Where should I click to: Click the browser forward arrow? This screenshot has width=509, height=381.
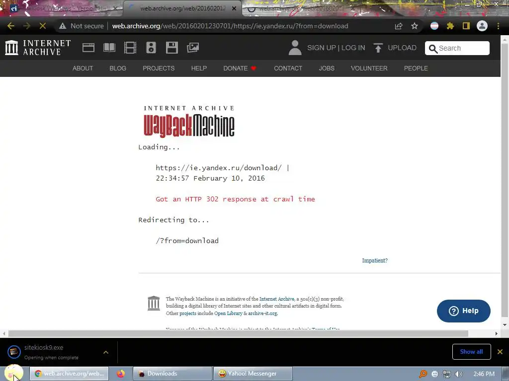pos(27,26)
